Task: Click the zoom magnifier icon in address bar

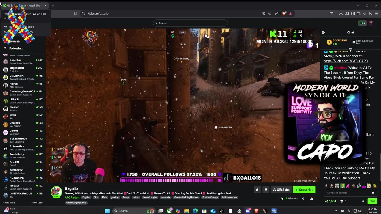Action: [x=270, y=13]
